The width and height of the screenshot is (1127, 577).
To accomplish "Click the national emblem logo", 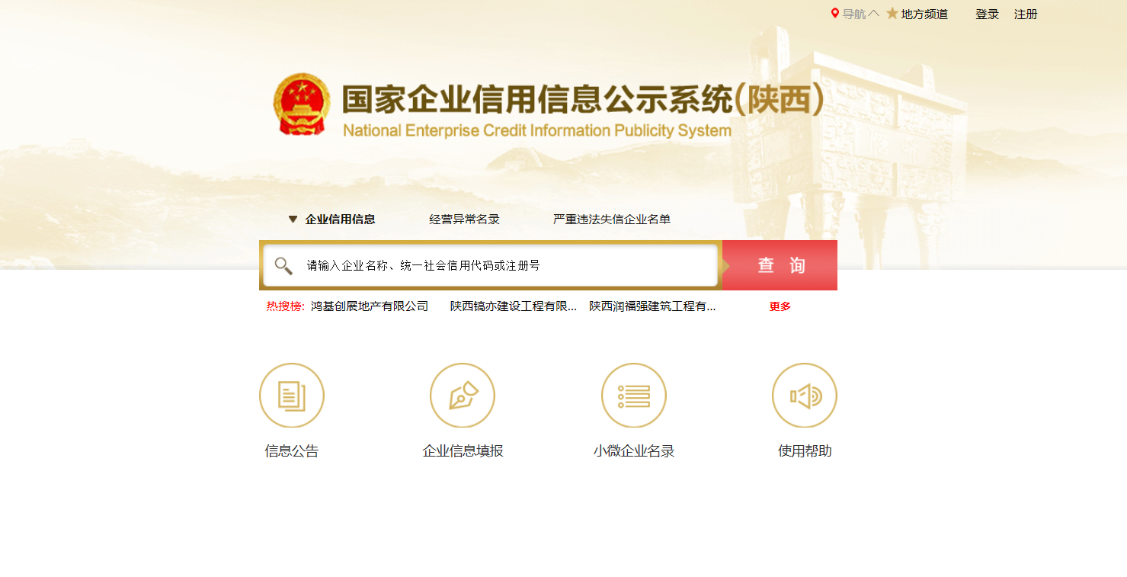I will 302,104.
